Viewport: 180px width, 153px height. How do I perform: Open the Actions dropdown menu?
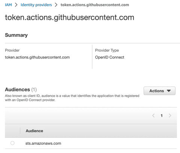tap(159, 91)
